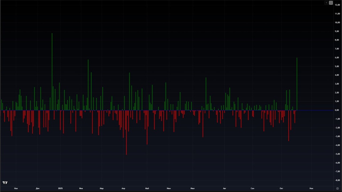Click the -8,00 price axis label
342x192 pixels.
[x=337, y=180]
